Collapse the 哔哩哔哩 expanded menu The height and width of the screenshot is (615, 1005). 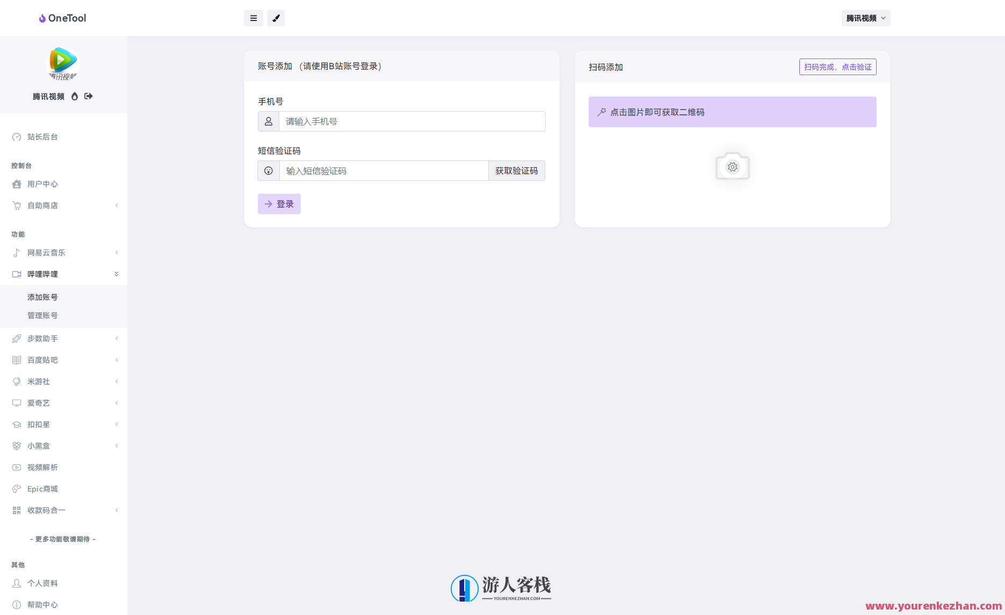(117, 274)
